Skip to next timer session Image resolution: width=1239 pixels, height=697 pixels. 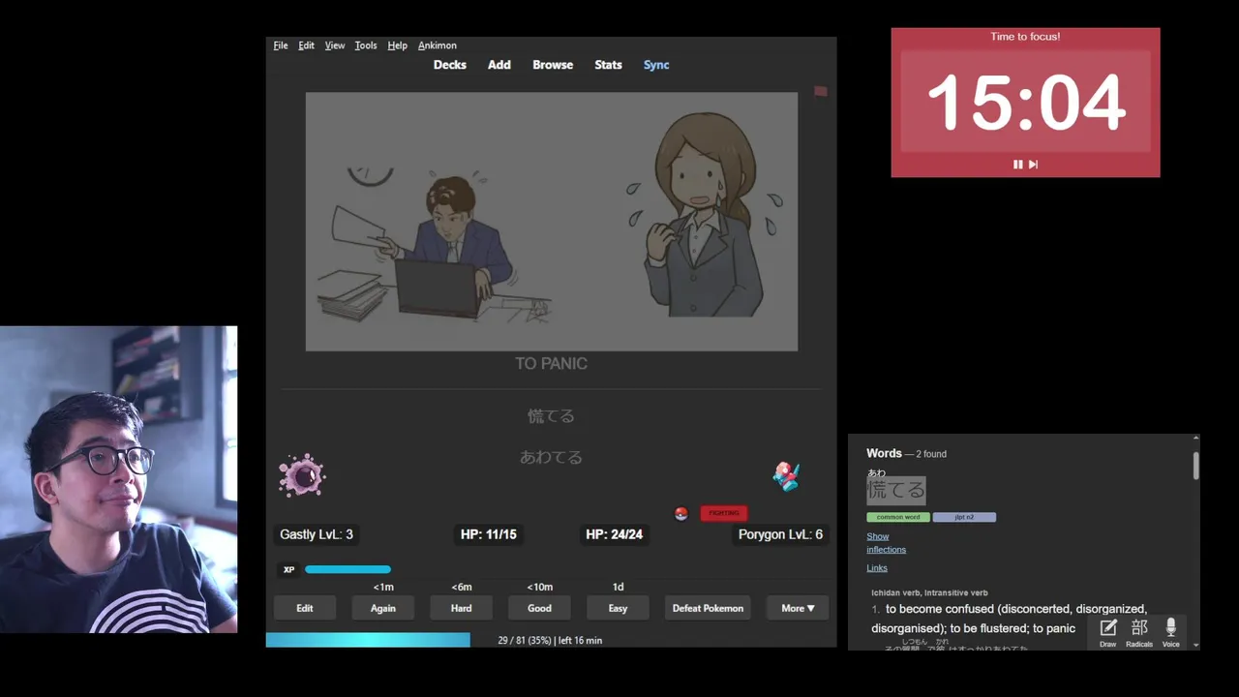pyautogui.click(x=1033, y=165)
